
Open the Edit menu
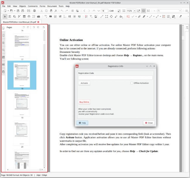click(x=9, y=6)
